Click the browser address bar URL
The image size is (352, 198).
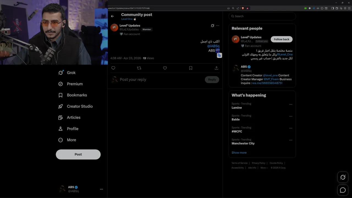pyautogui.click(x=129, y=8)
